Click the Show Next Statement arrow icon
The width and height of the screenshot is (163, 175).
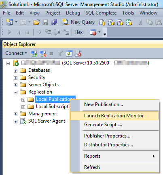click(39, 32)
